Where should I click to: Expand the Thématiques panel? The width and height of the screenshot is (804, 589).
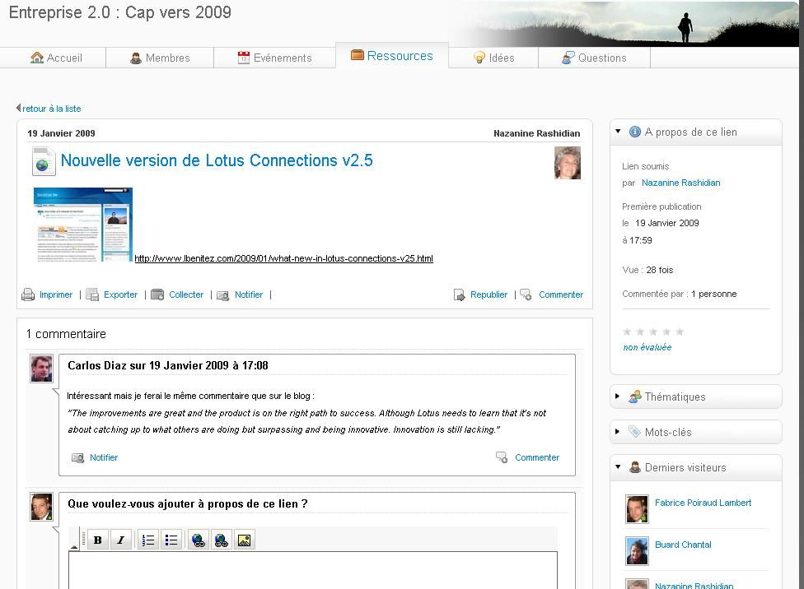[x=617, y=396]
